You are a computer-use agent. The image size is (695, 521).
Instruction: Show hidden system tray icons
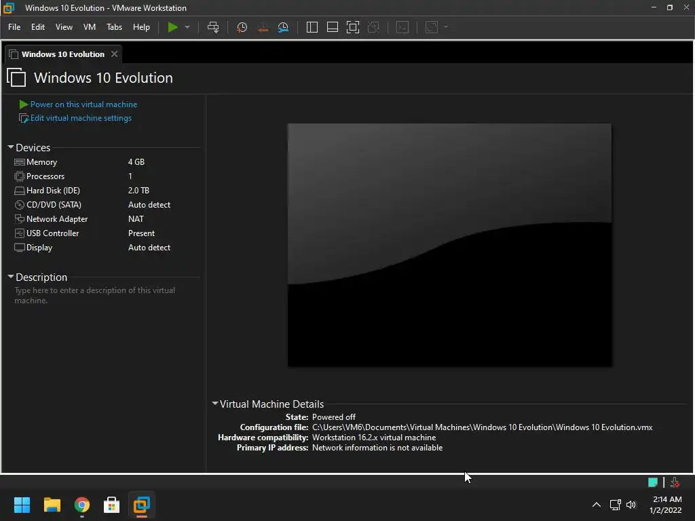pos(597,505)
